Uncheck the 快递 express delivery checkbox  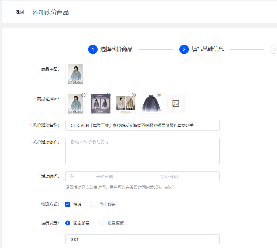[68, 204]
